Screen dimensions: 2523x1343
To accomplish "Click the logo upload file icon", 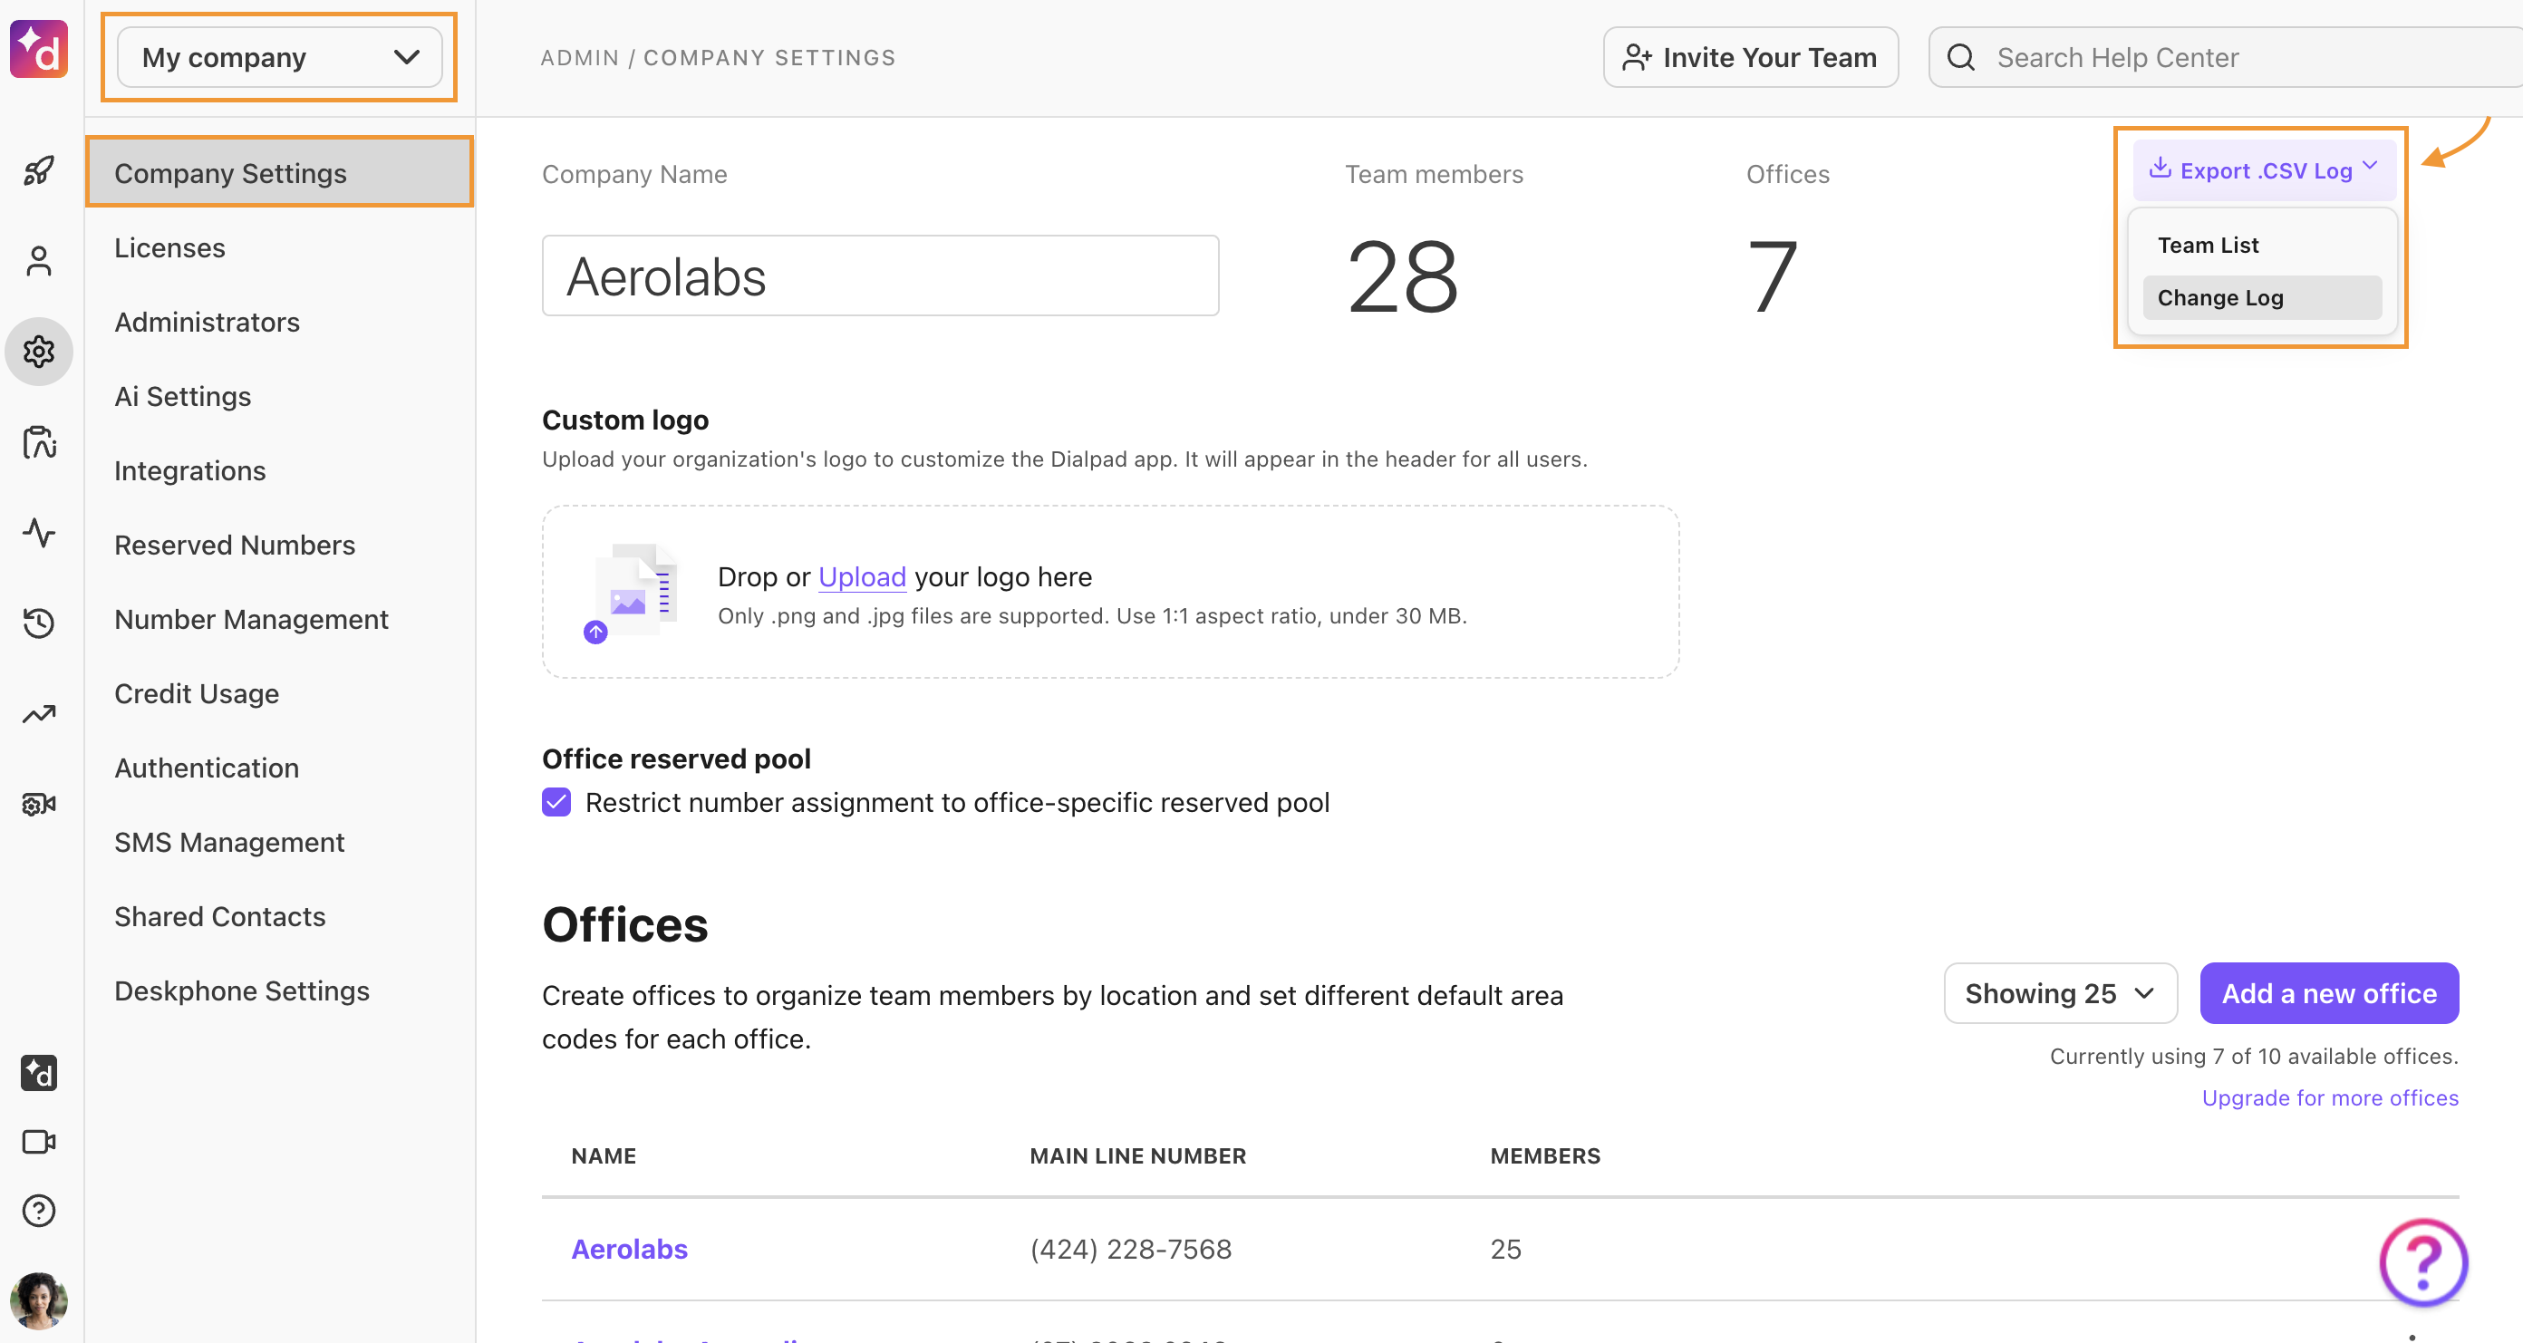I will tap(630, 593).
